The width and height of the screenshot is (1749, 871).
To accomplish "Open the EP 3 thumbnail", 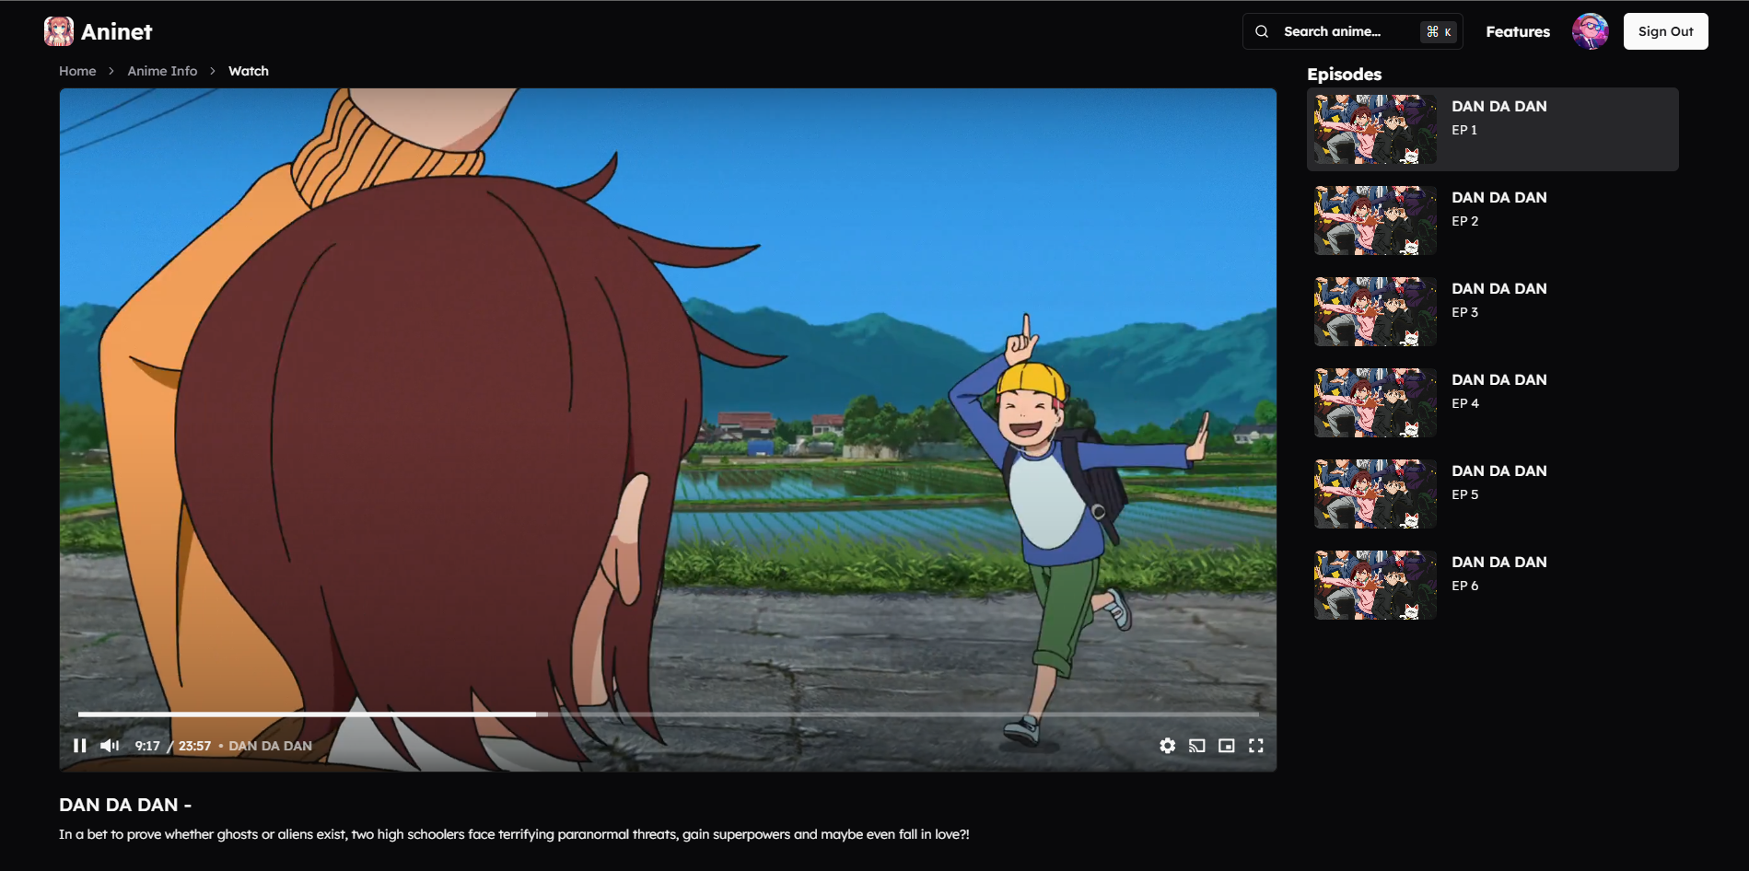I will coord(1375,311).
